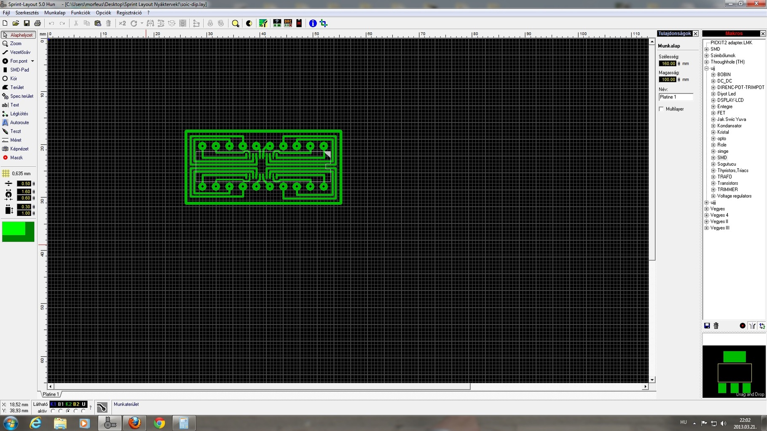Screen dimensions: 767x431
Task: Open the 0,635 mm grid setting
Action: pyautogui.click(x=17, y=173)
